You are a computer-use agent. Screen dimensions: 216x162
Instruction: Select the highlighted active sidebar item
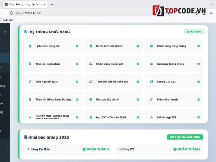coord(5,57)
